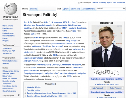Click Stiahnuť ako PDF link
Screen dimensions: 126x98
[9, 51]
